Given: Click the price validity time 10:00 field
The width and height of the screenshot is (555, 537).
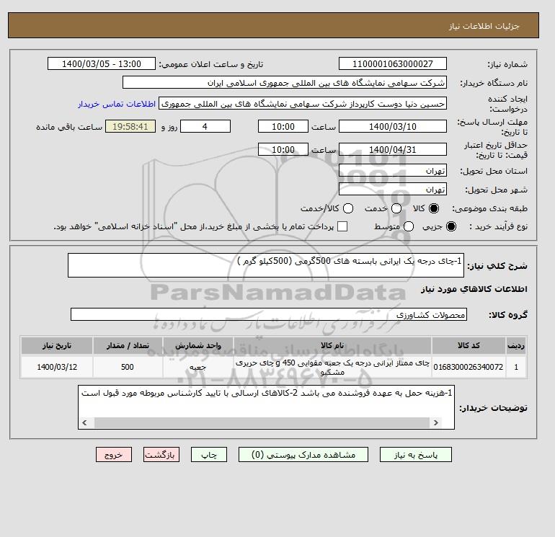Looking at the screenshot, I should (283, 149).
